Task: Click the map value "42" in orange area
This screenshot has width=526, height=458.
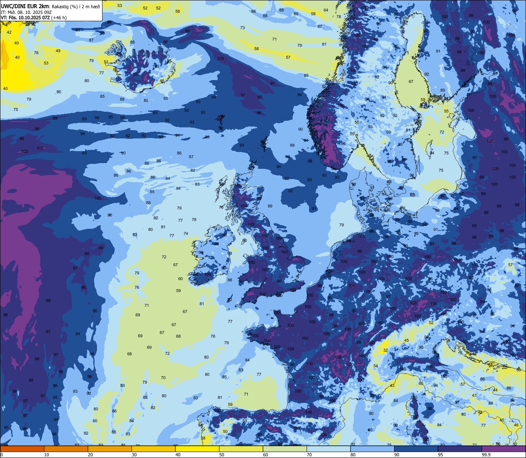Action: coord(9,32)
